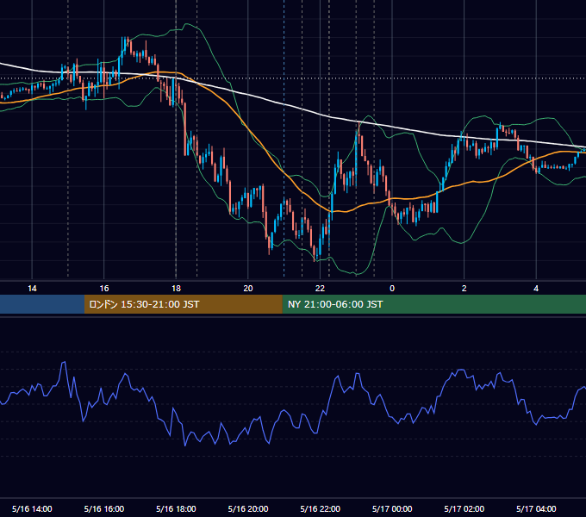
Task: Click the 4 hour label on price chart axis
Action: [536, 289]
